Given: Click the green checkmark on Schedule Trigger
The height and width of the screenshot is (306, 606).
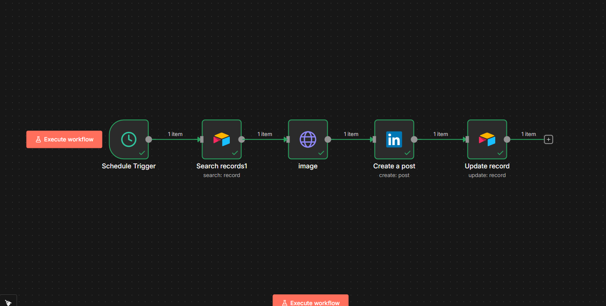Looking at the screenshot, I should (142, 153).
